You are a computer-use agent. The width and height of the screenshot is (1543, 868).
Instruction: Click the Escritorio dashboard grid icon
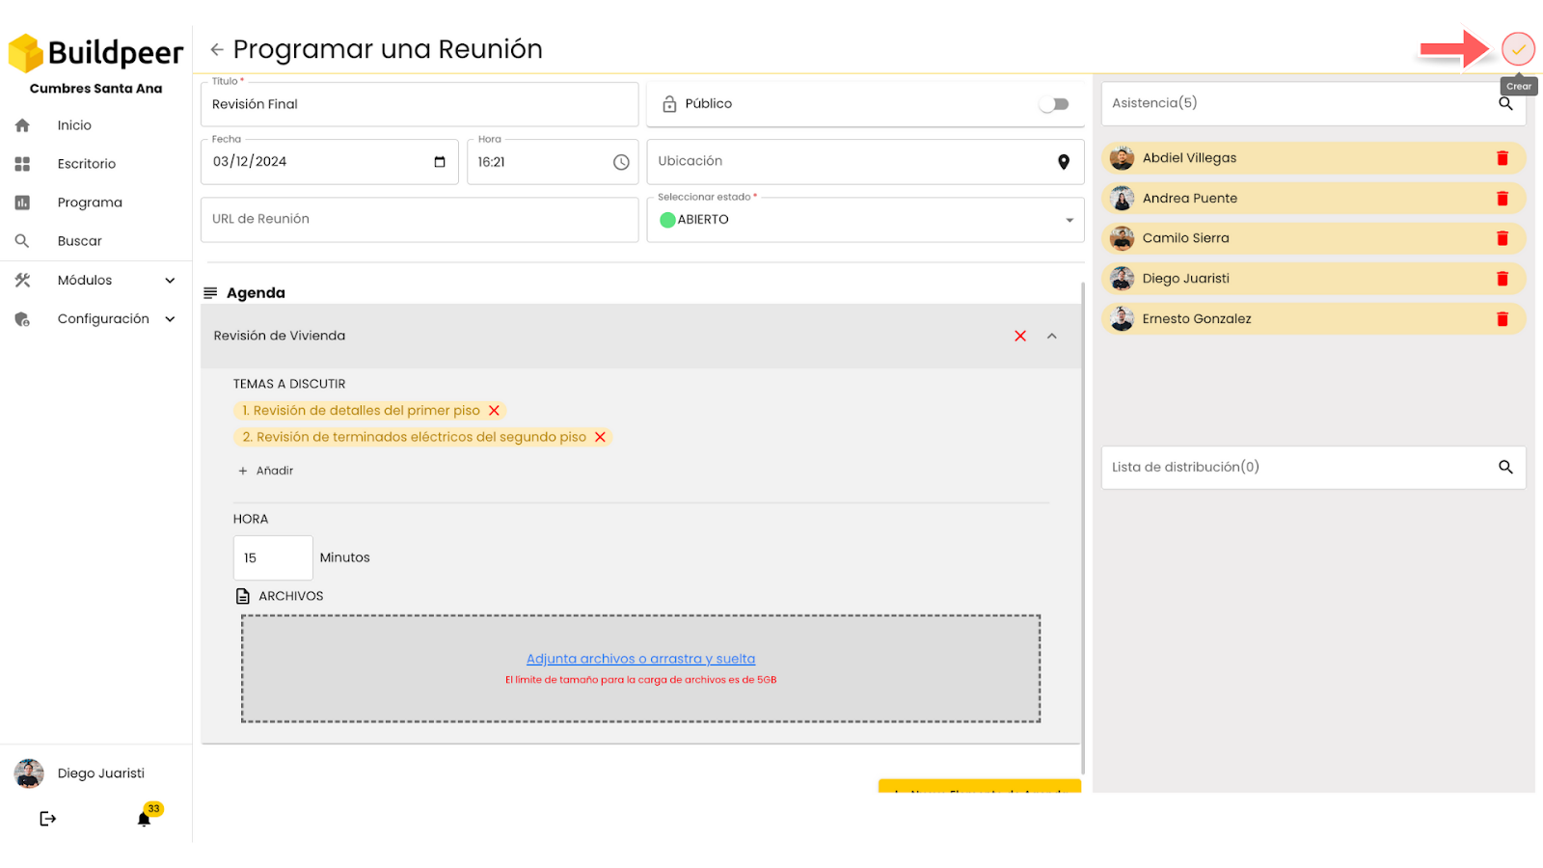tap(22, 164)
